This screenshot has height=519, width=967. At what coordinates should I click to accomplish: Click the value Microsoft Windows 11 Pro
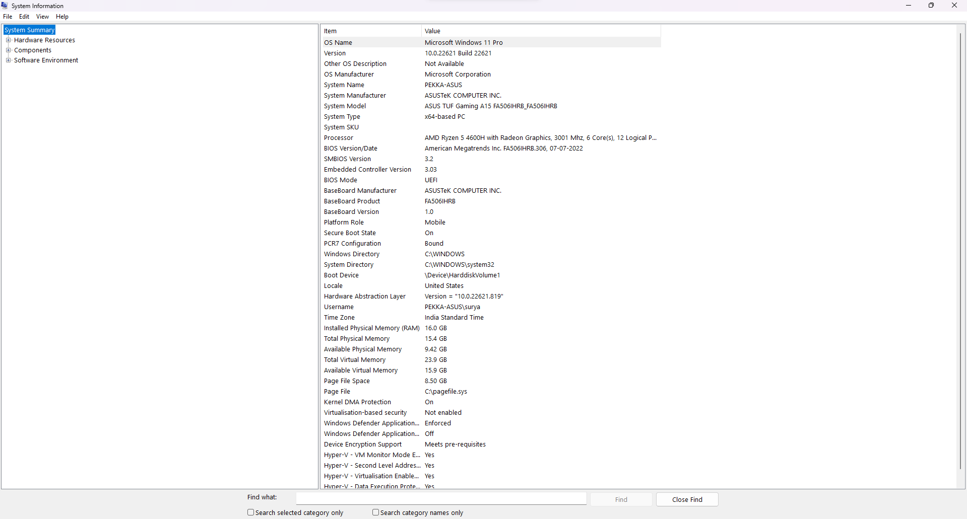click(x=464, y=43)
